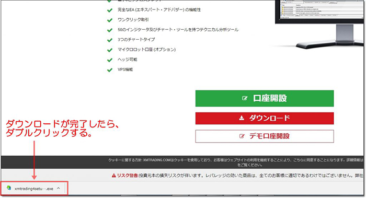The width and height of the screenshot is (366, 198).
Task: Click the checkmark beside VPS機能
Action: (110, 70)
